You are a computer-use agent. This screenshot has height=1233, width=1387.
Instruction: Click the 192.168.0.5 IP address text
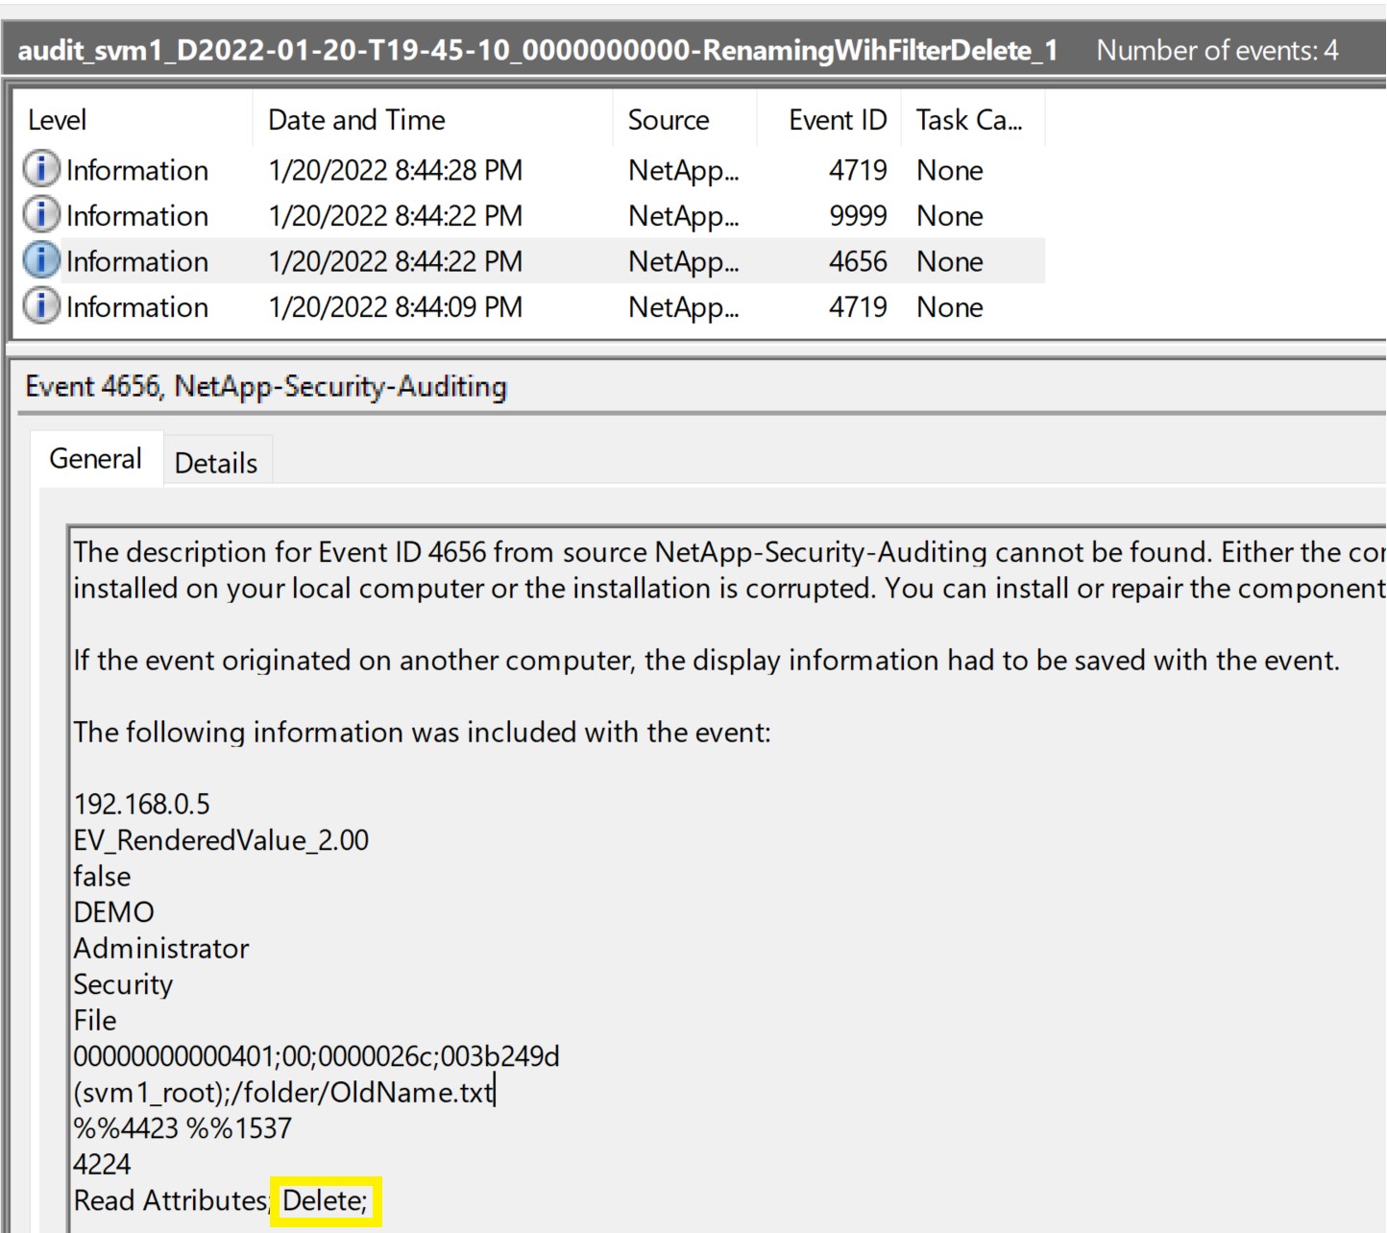pos(142,804)
